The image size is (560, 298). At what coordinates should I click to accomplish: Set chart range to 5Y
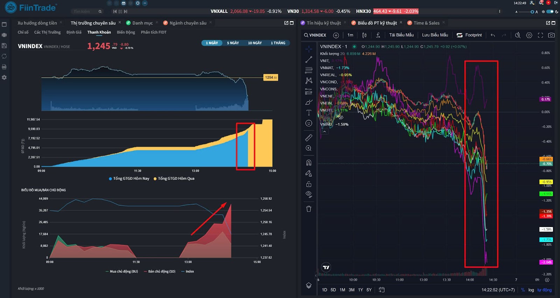click(369, 290)
